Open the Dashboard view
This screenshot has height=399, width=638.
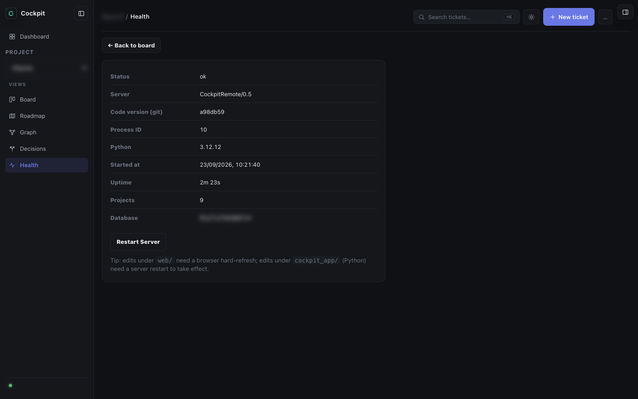point(47,36)
